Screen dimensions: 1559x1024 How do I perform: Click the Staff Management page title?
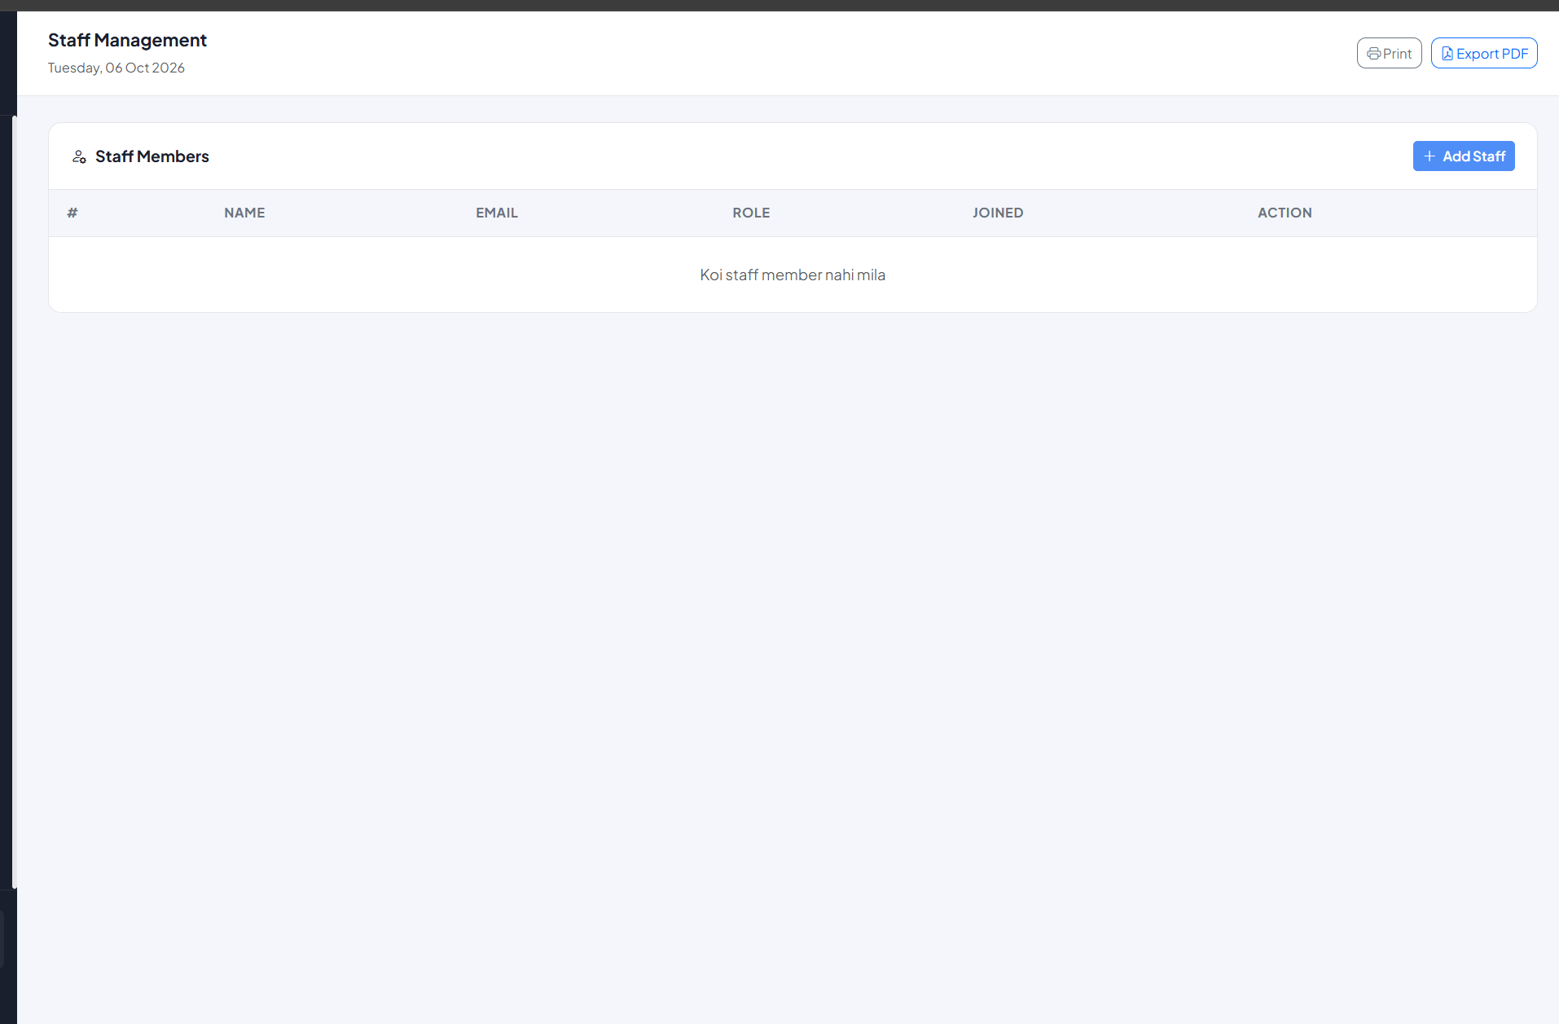pyautogui.click(x=127, y=40)
